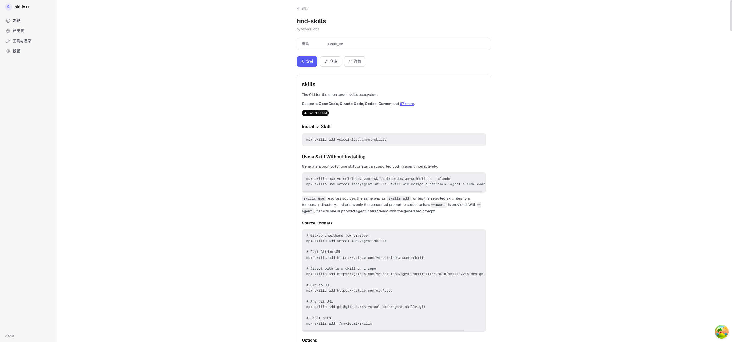This screenshot has width=732, height=342.
Task: Open the 发现 compass icon
Action: coord(8,21)
